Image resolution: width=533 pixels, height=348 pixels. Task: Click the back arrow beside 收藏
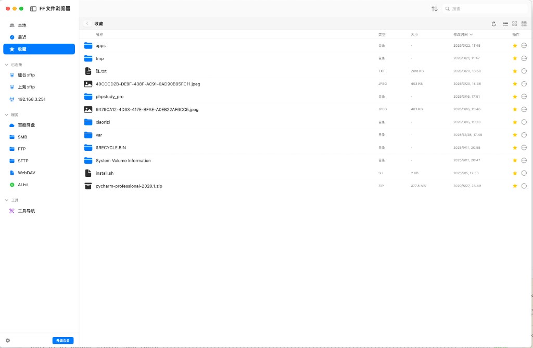tap(87, 23)
